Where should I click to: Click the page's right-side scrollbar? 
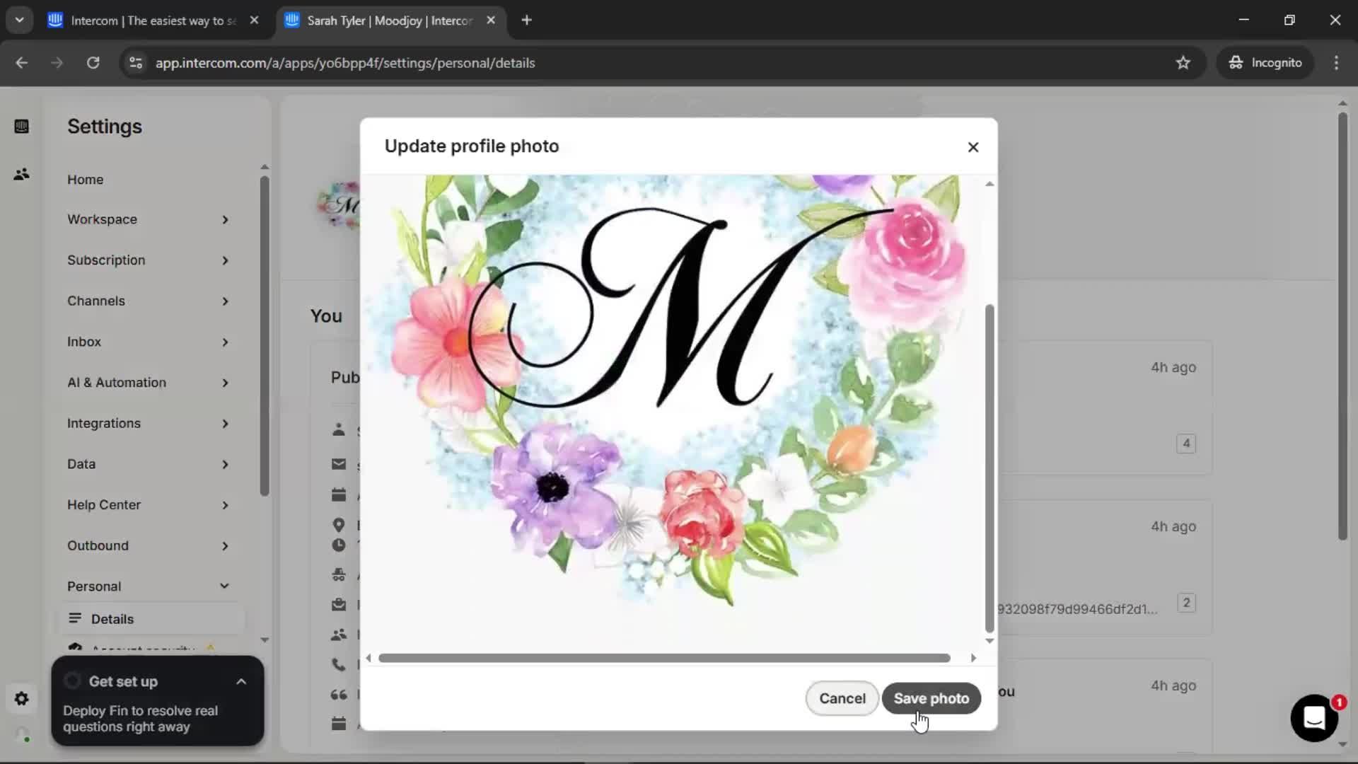pos(1342,325)
